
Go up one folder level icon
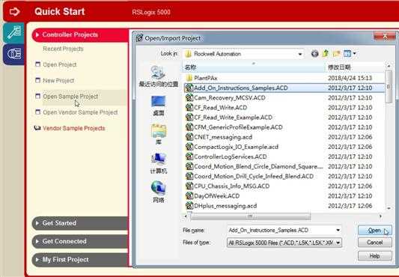click(x=326, y=54)
